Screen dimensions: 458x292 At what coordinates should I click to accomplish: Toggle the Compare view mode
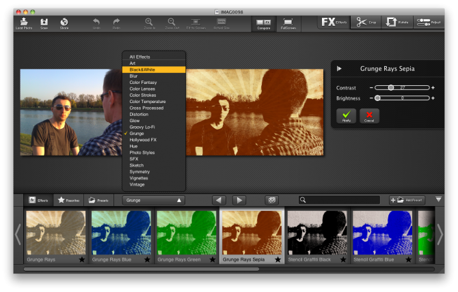262,23
